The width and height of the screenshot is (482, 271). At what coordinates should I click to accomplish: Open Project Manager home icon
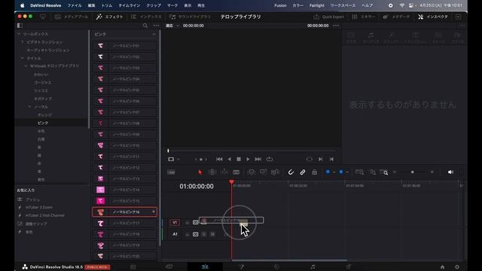point(442,267)
